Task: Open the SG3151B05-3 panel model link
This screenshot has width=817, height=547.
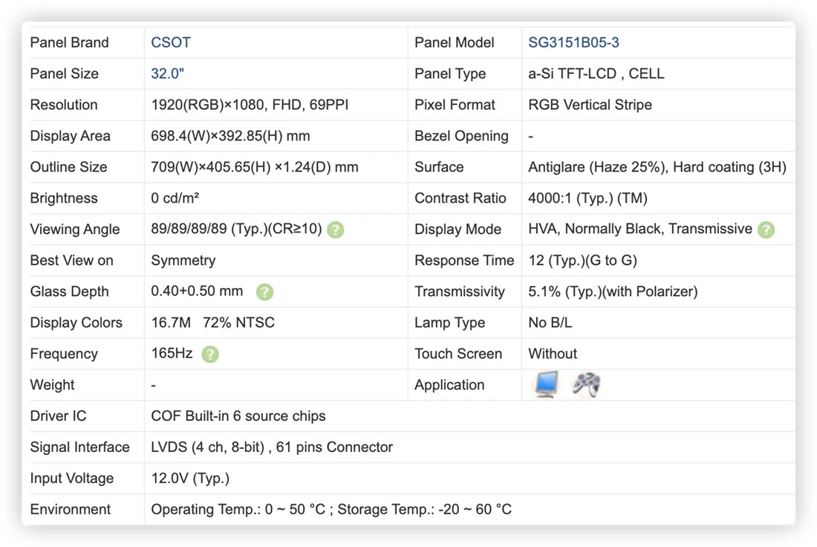Action: (x=573, y=43)
